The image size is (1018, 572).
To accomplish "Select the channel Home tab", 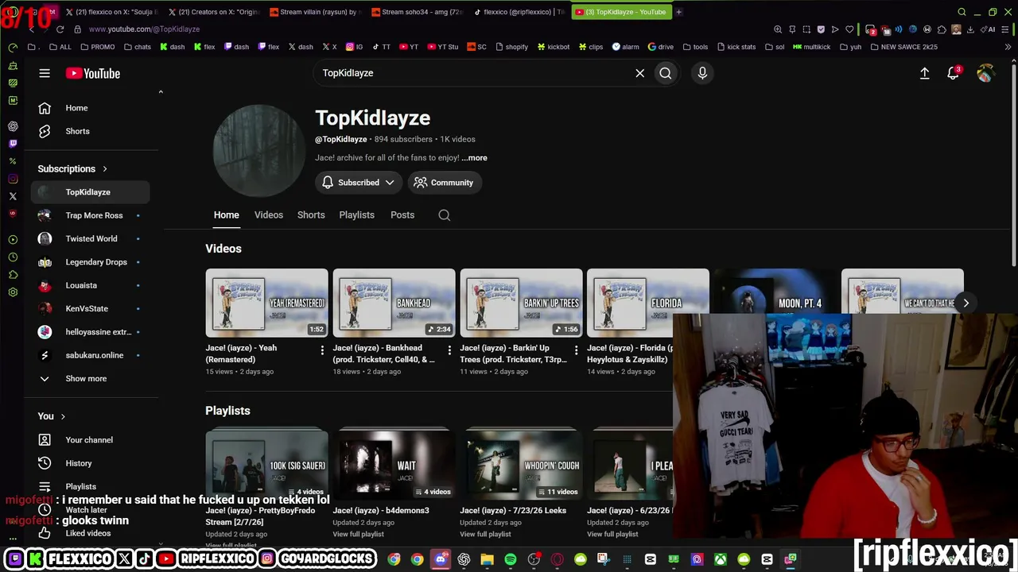I will point(226,215).
